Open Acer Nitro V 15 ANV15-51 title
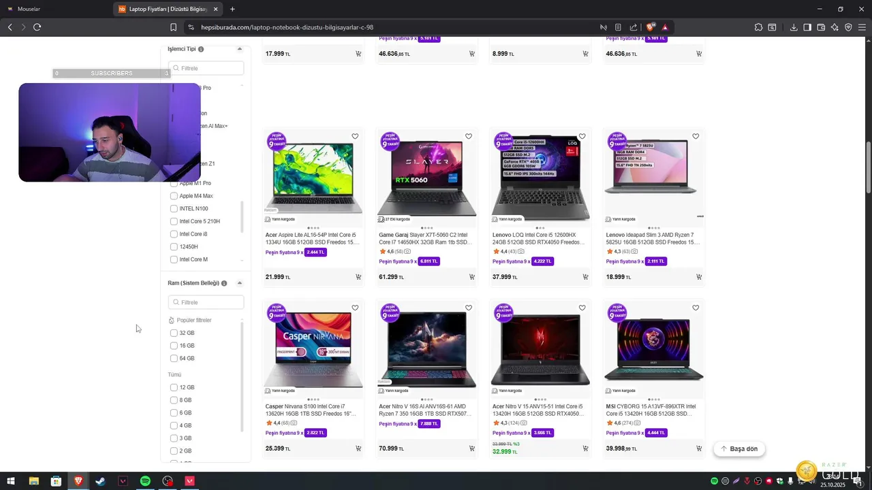Viewport: 872px width, 490px height. (538, 410)
